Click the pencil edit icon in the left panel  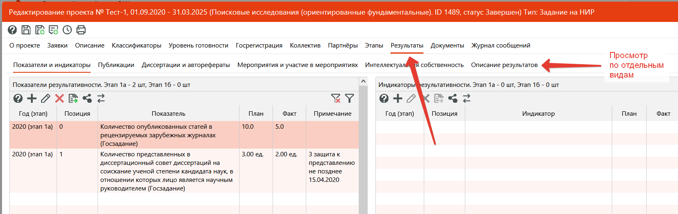click(46, 98)
